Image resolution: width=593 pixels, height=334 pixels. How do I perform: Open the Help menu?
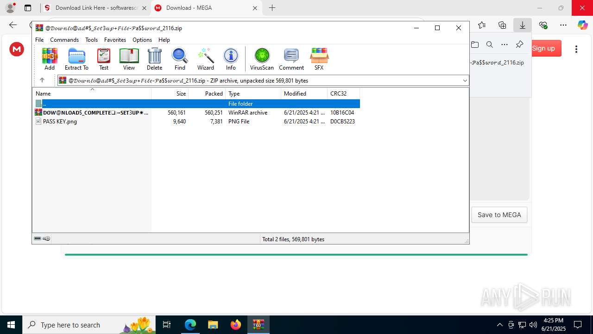coord(164,40)
